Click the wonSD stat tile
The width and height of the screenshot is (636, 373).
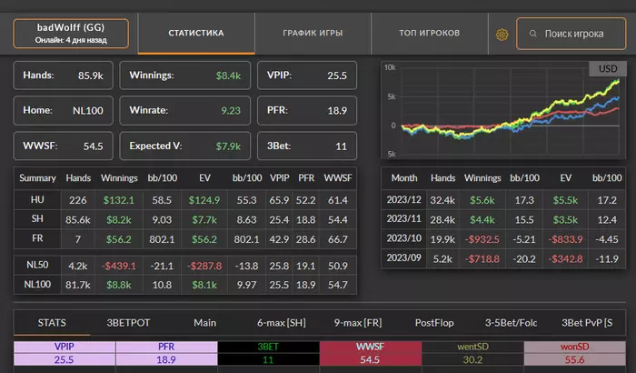click(575, 353)
